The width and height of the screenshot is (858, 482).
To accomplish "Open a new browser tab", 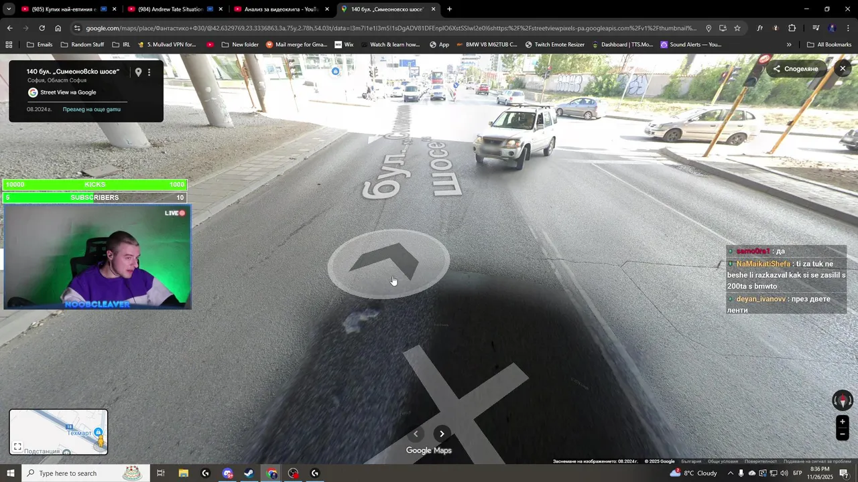I will pyautogui.click(x=449, y=9).
